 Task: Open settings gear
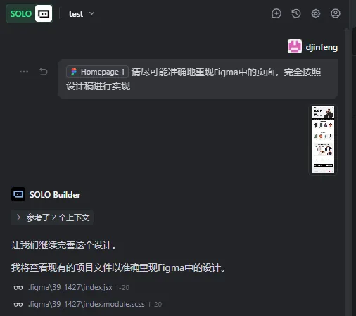(x=316, y=13)
